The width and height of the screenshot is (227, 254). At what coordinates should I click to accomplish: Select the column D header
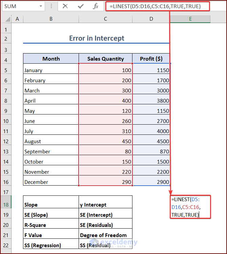[x=151, y=19]
